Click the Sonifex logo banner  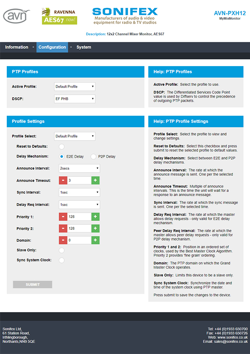(x=125, y=16)
